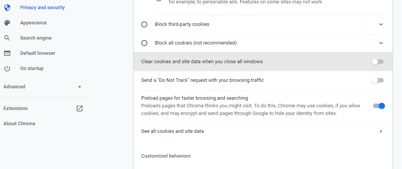Open the On startup settings section
The height and width of the screenshot is (169, 402).
pos(32,69)
